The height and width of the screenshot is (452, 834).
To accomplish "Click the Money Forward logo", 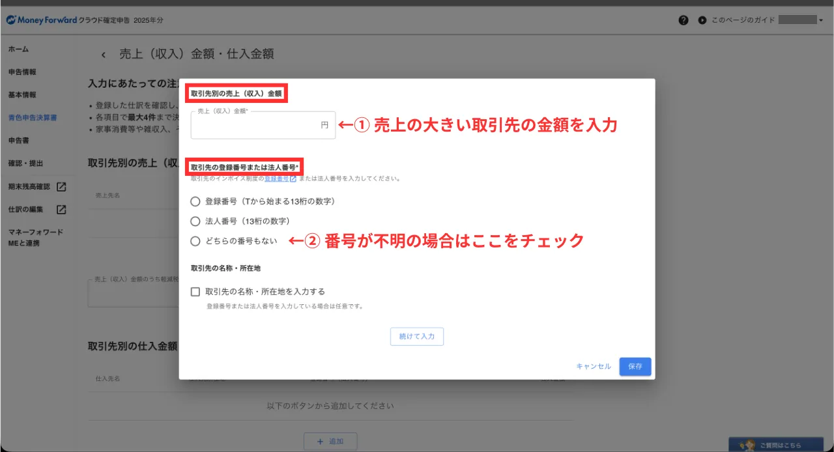I will (x=41, y=20).
